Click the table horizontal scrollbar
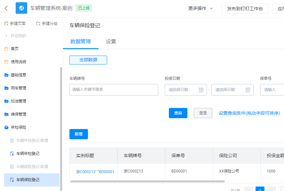284x191 pixels. click(148, 181)
